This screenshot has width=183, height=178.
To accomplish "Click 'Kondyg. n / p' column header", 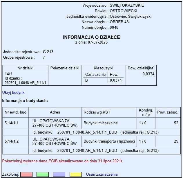I will pyautogui.click(x=146, y=112).
